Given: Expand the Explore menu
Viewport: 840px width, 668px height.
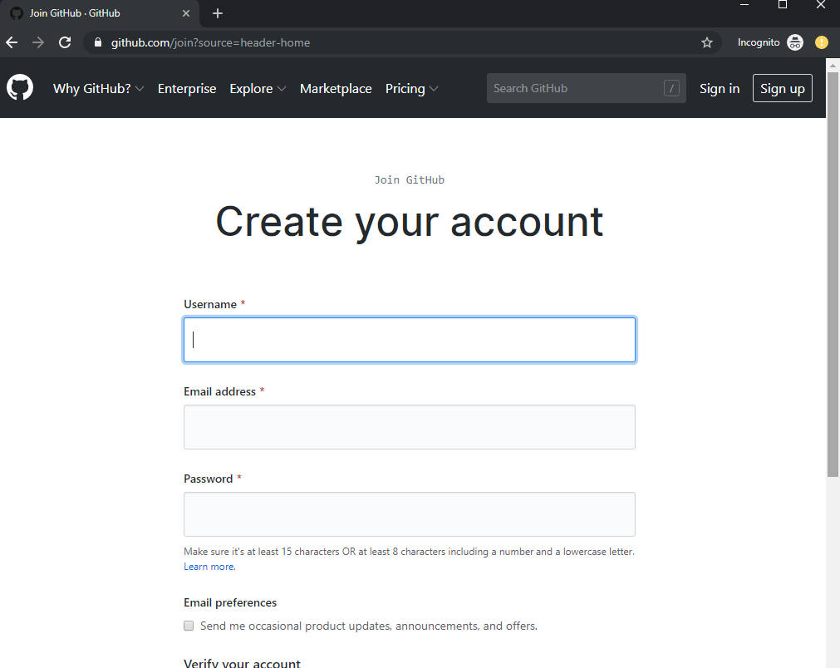Looking at the screenshot, I should point(258,88).
